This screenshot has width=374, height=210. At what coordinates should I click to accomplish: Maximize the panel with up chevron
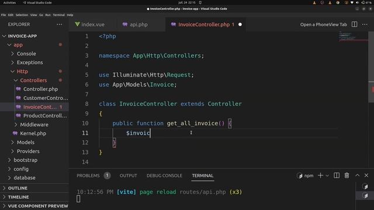coord(357,175)
